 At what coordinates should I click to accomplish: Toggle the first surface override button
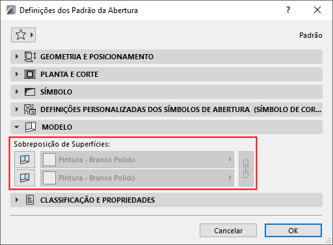(25, 160)
